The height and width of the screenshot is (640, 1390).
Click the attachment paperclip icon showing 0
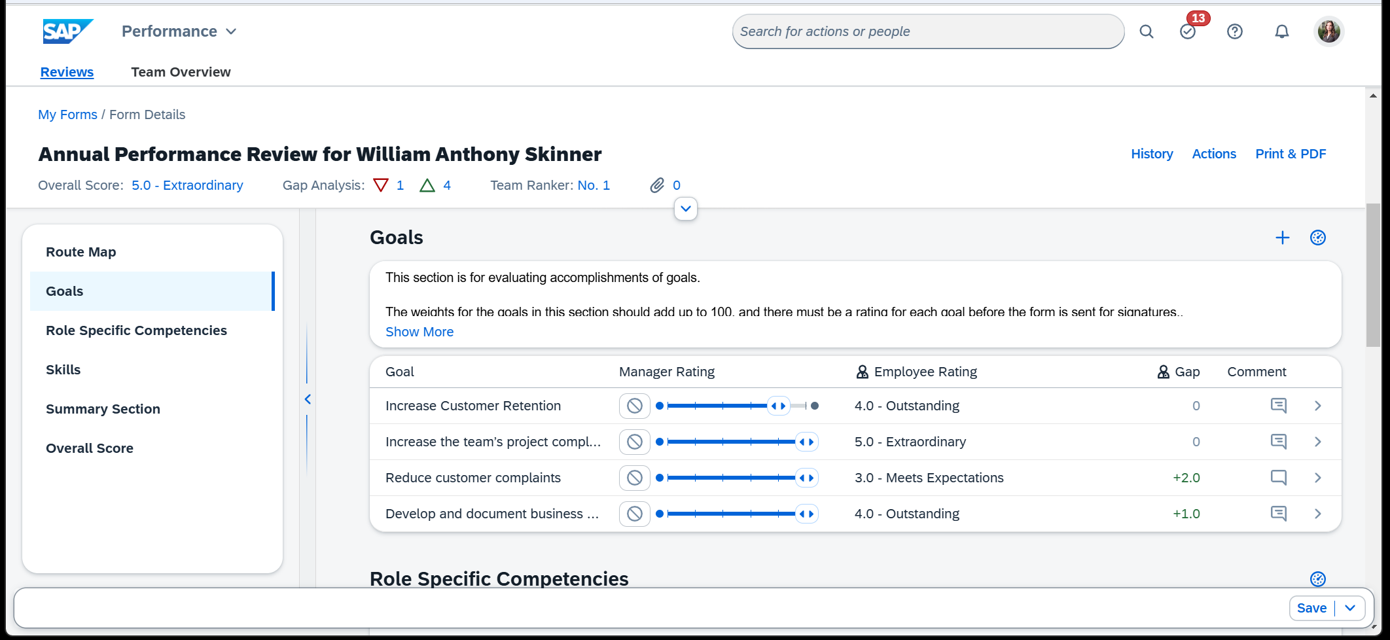(658, 185)
